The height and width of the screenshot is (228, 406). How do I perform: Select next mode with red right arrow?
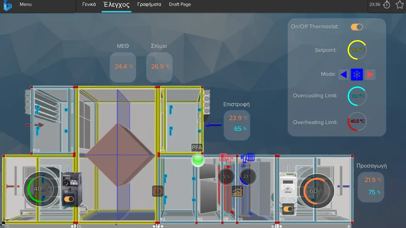pyautogui.click(x=370, y=74)
